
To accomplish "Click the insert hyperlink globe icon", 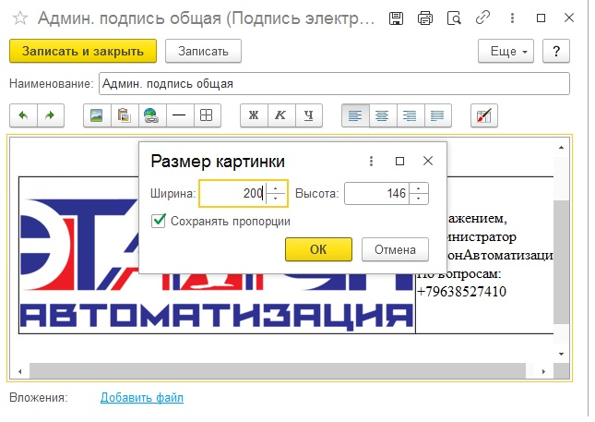I will click(149, 115).
